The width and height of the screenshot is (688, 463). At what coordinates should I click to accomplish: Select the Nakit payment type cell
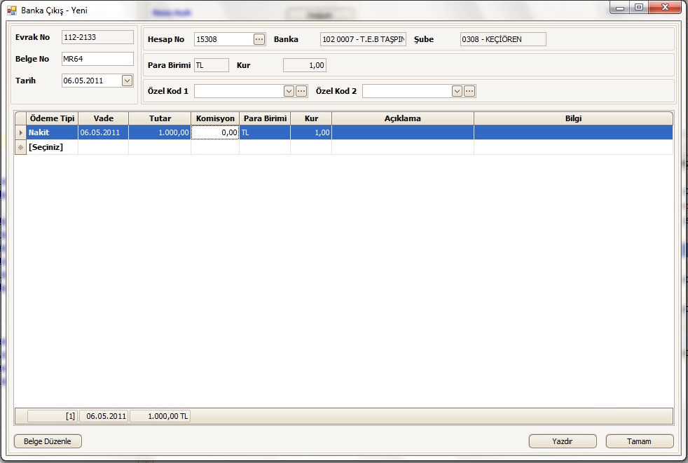(53, 132)
